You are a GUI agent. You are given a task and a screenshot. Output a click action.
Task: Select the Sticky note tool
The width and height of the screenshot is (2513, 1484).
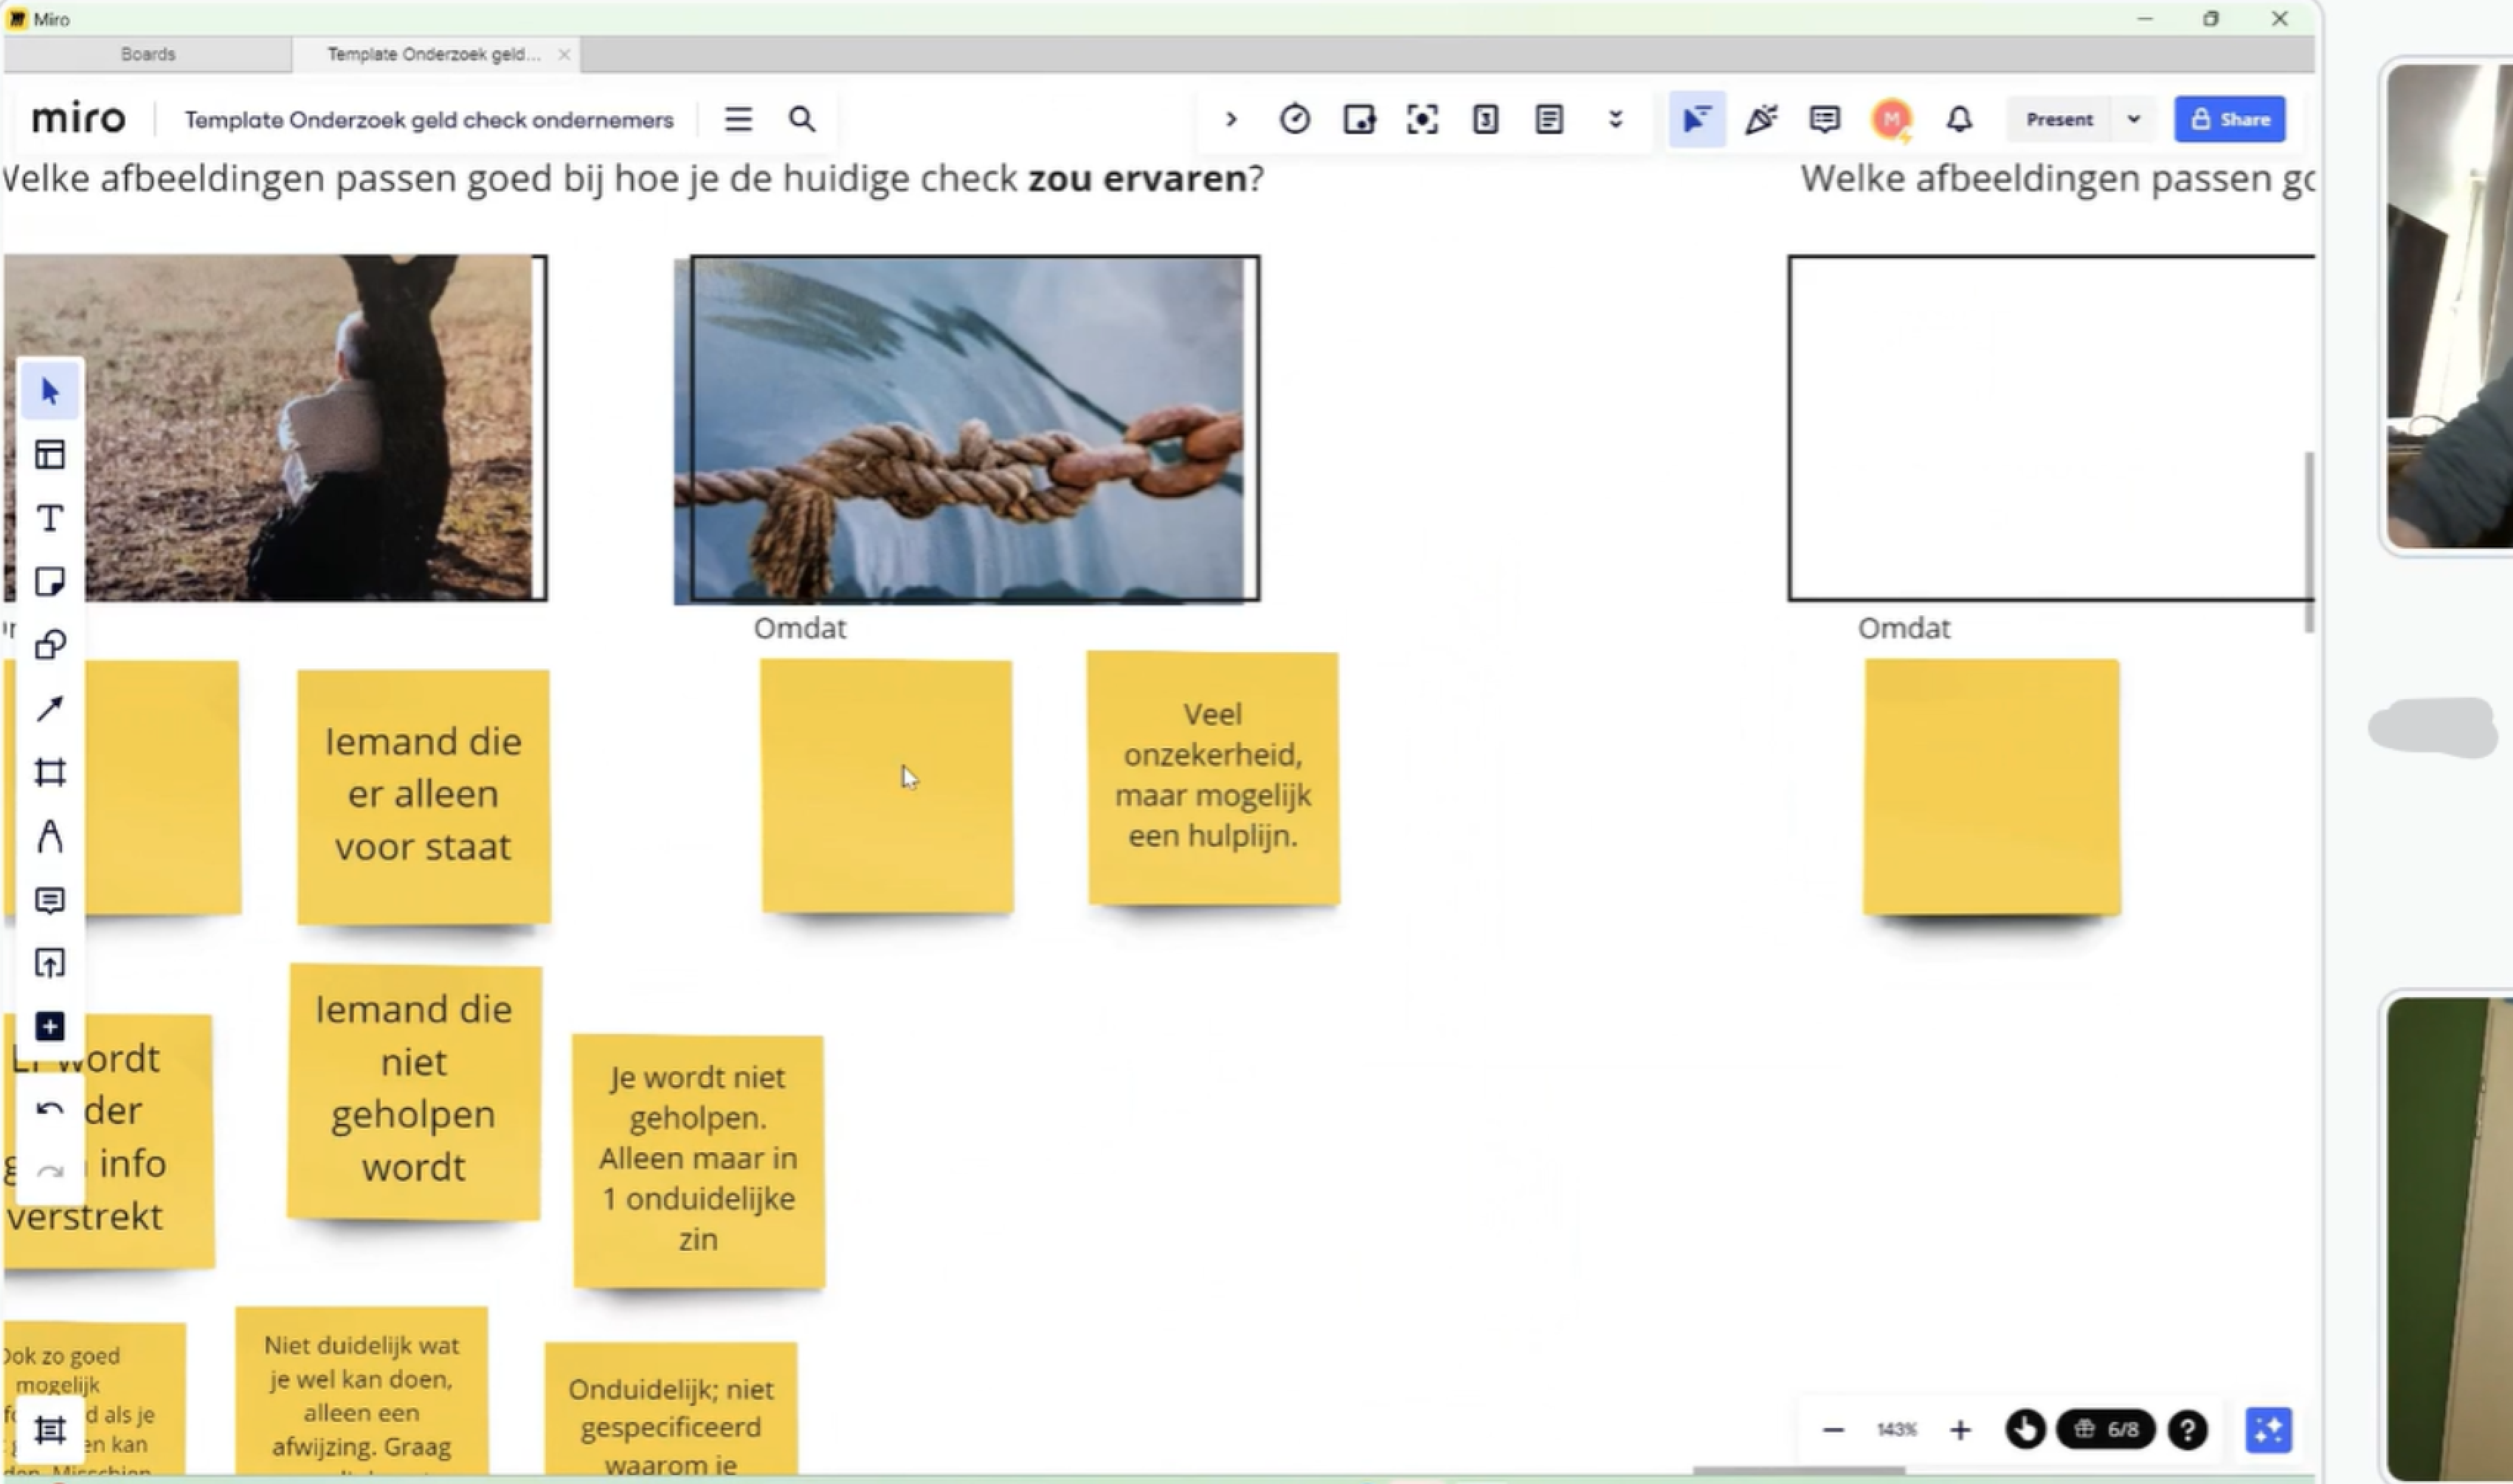pyautogui.click(x=50, y=582)
